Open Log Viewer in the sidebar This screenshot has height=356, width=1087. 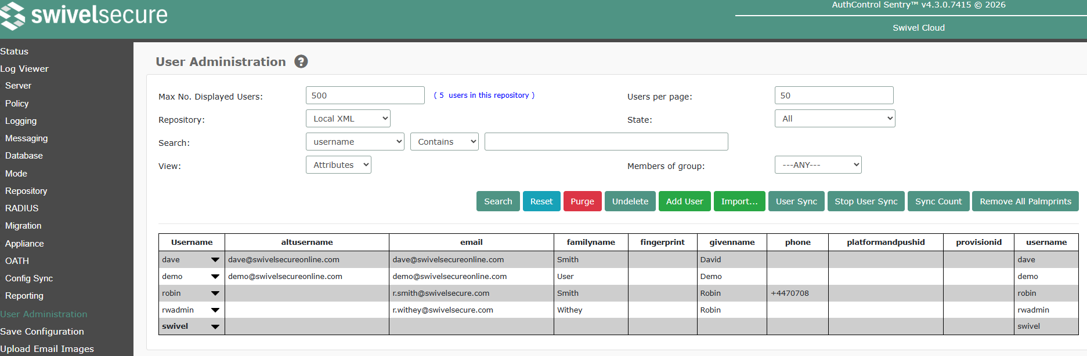24,69
